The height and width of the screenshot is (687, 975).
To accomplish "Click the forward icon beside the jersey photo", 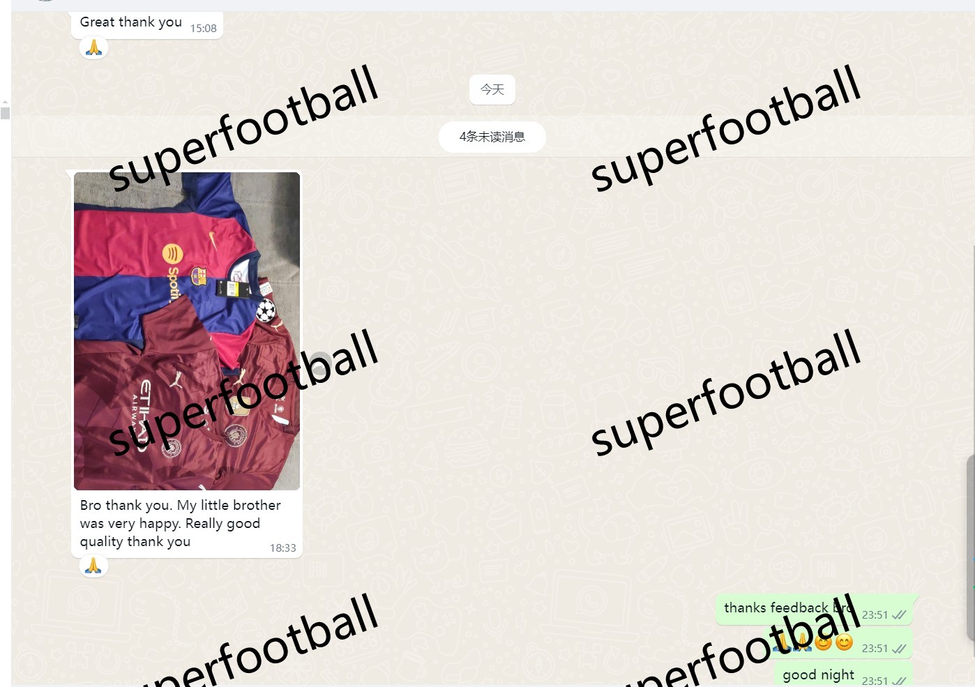I will click(x=321, y=363).
